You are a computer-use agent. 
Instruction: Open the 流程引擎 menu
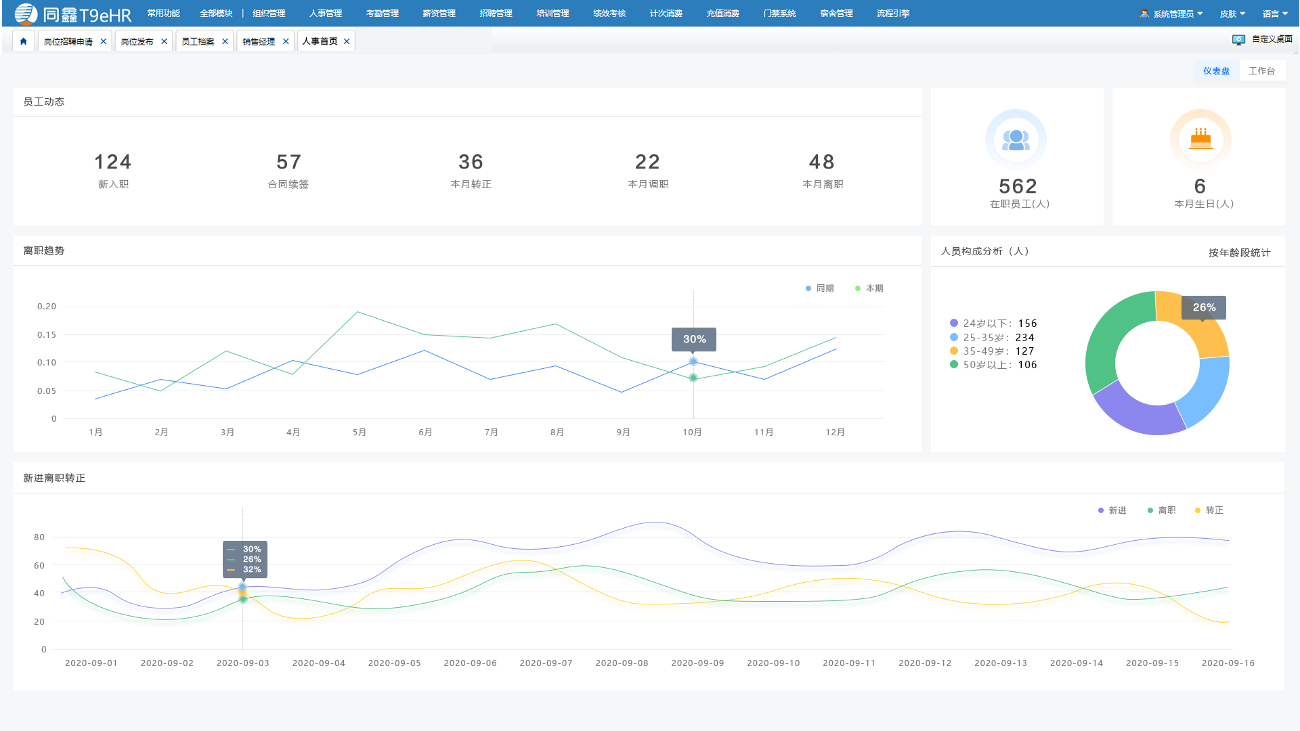pyautogui.click(x=893, y=14)
